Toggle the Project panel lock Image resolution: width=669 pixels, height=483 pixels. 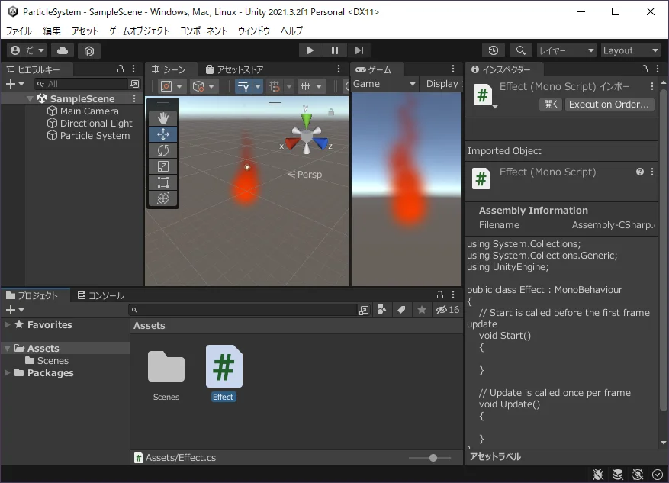click(440, 295)
